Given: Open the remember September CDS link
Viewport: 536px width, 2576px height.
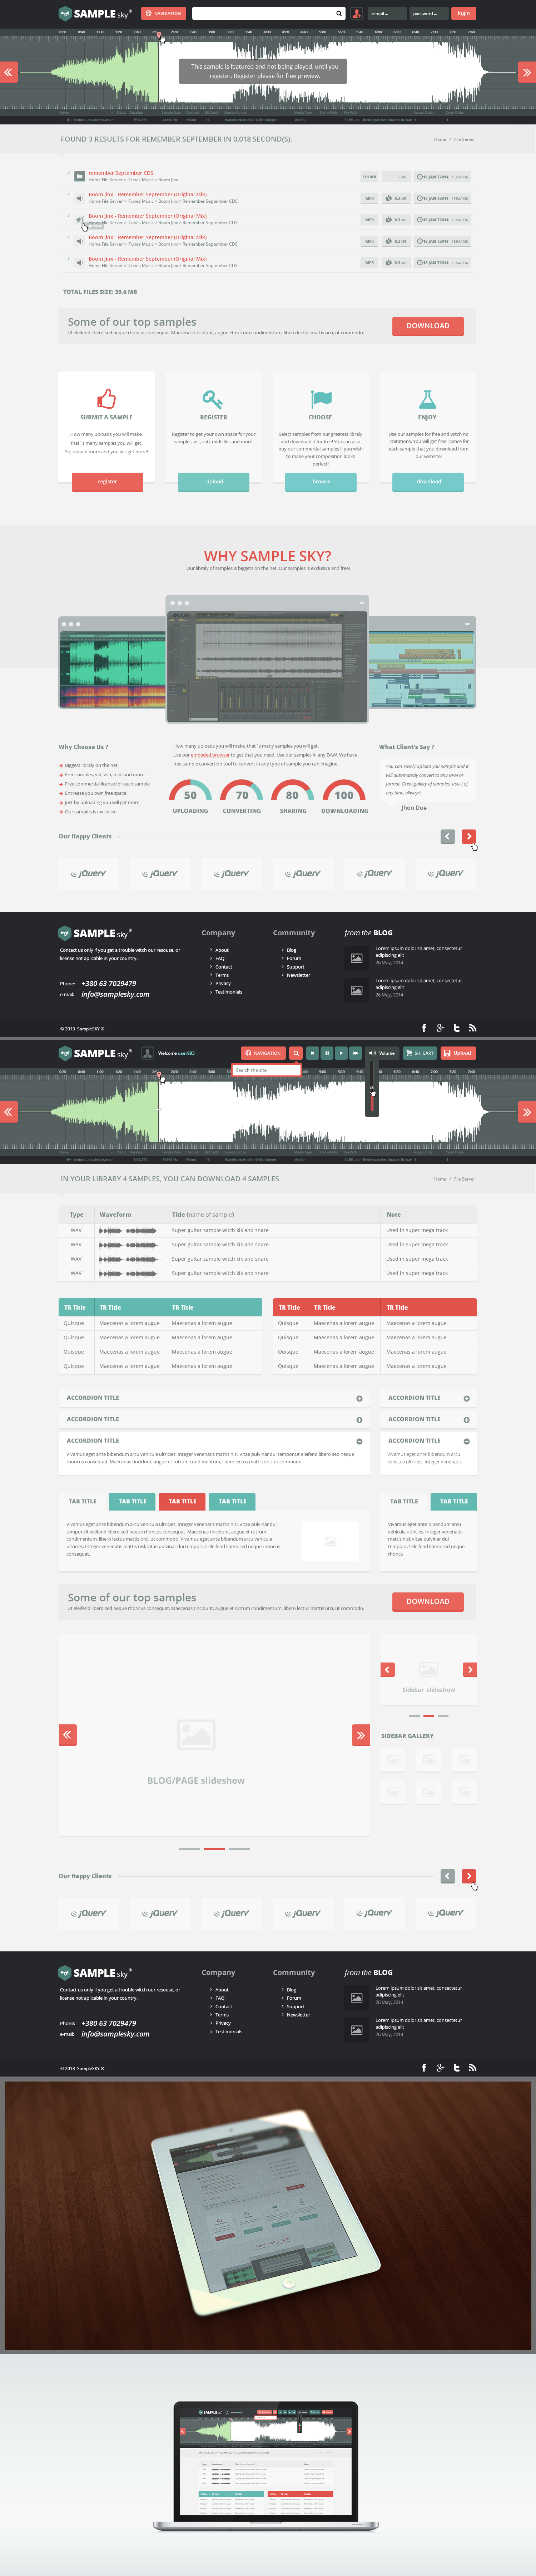Looking at the screenshot, I should click(121, 173).
